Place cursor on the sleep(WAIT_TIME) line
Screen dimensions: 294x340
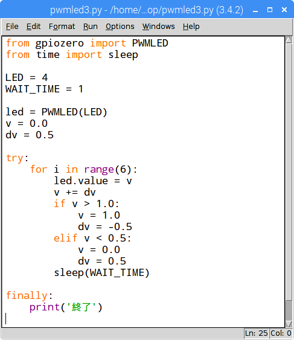[101, 273]
